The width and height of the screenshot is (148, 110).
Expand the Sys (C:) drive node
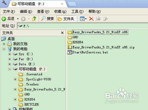point(9,54)
